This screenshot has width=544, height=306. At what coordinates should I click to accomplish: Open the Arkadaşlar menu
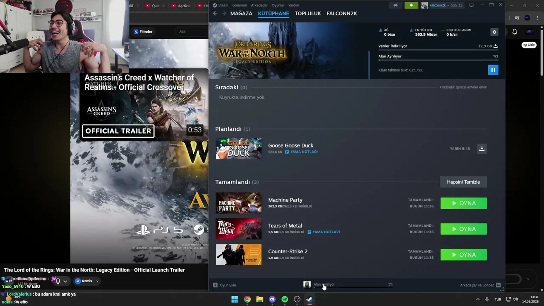click(x=259, y=6)
